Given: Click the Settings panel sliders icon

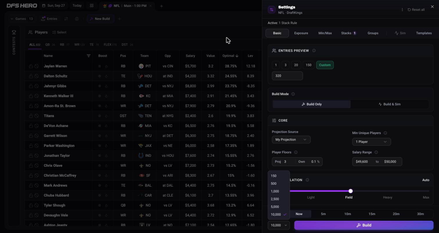Looking at the screenshot, I should (x=271, y=10).
